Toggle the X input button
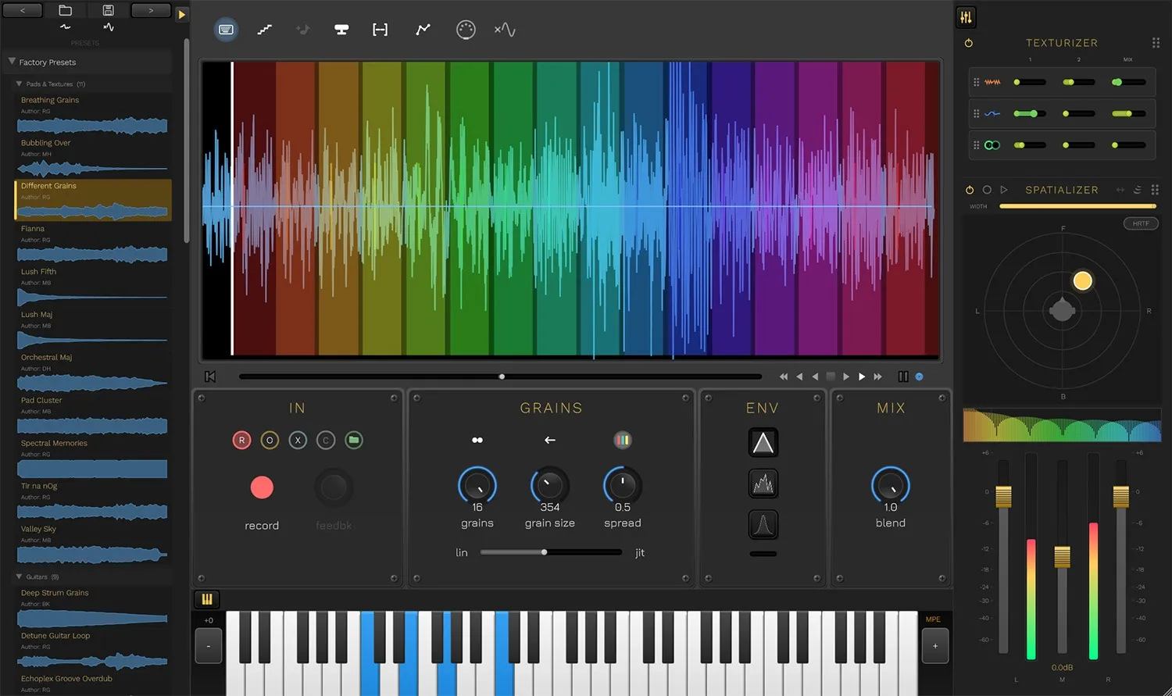 pos(298,441)
